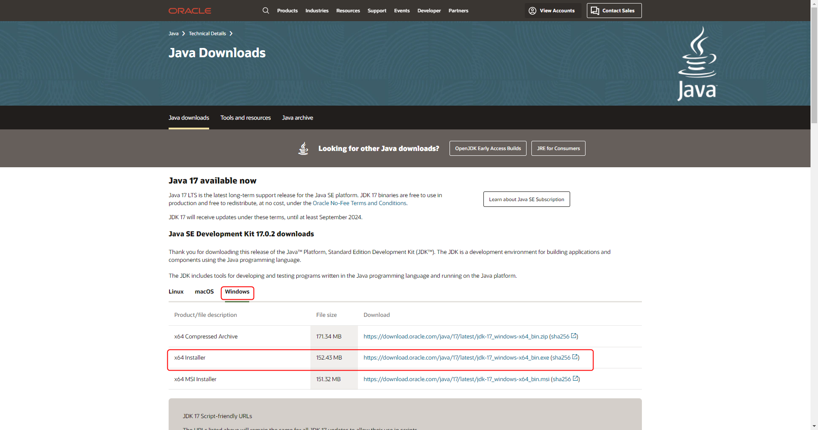The width and height of the screenshot is (818, 430).
Task: Go to Java breadcrumb link
Action: [x=173, y=33]
